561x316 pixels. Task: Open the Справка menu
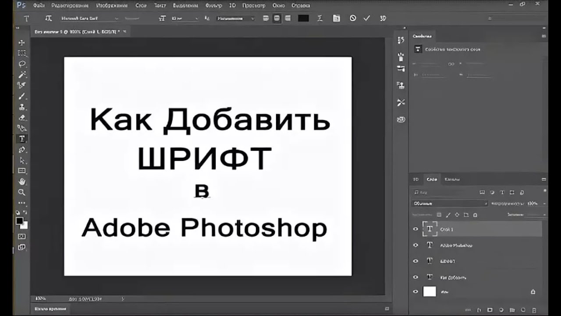click(300, 6)
